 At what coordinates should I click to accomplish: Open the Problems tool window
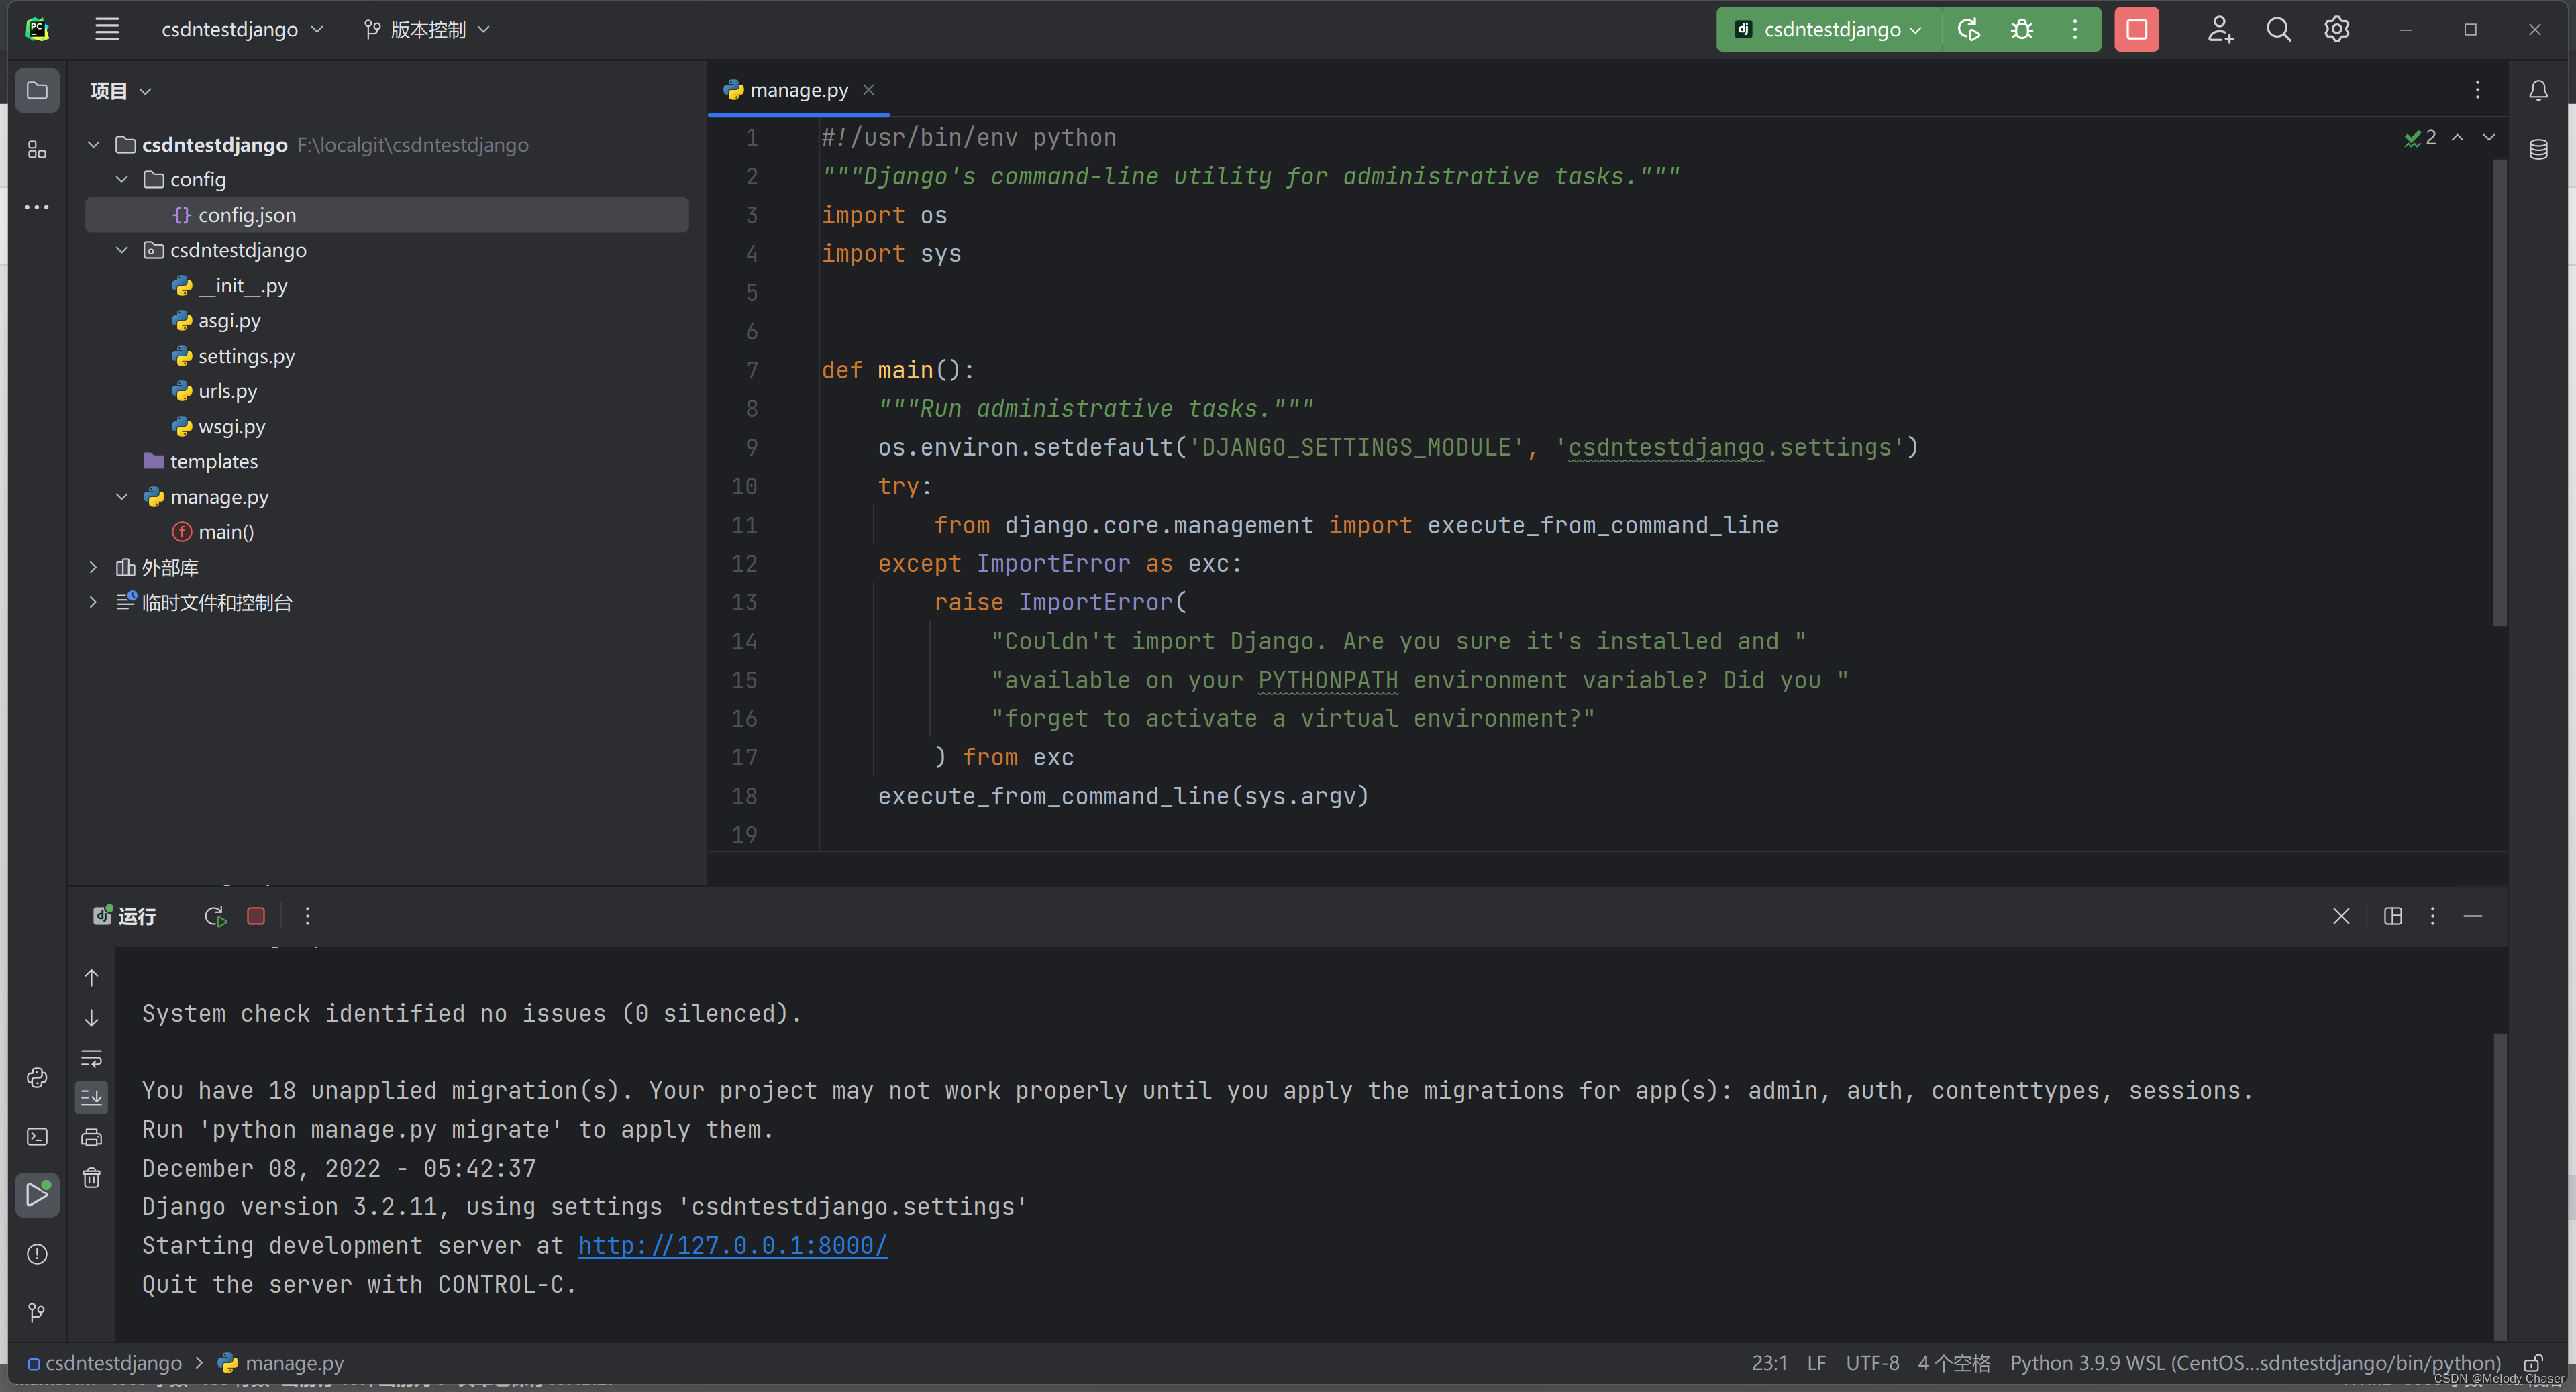pos(37,1254)
